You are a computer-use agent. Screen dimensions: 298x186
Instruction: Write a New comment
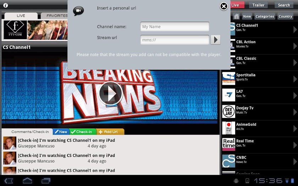61,132
